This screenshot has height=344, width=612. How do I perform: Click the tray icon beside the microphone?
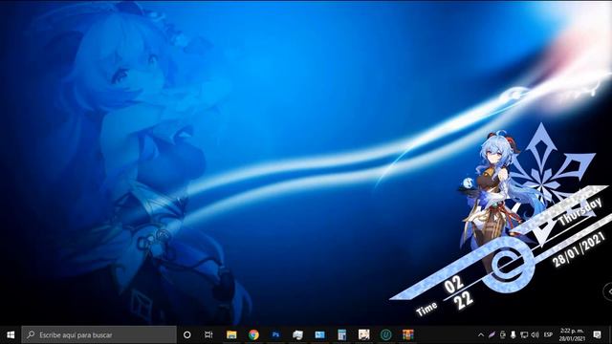[503, 334]
